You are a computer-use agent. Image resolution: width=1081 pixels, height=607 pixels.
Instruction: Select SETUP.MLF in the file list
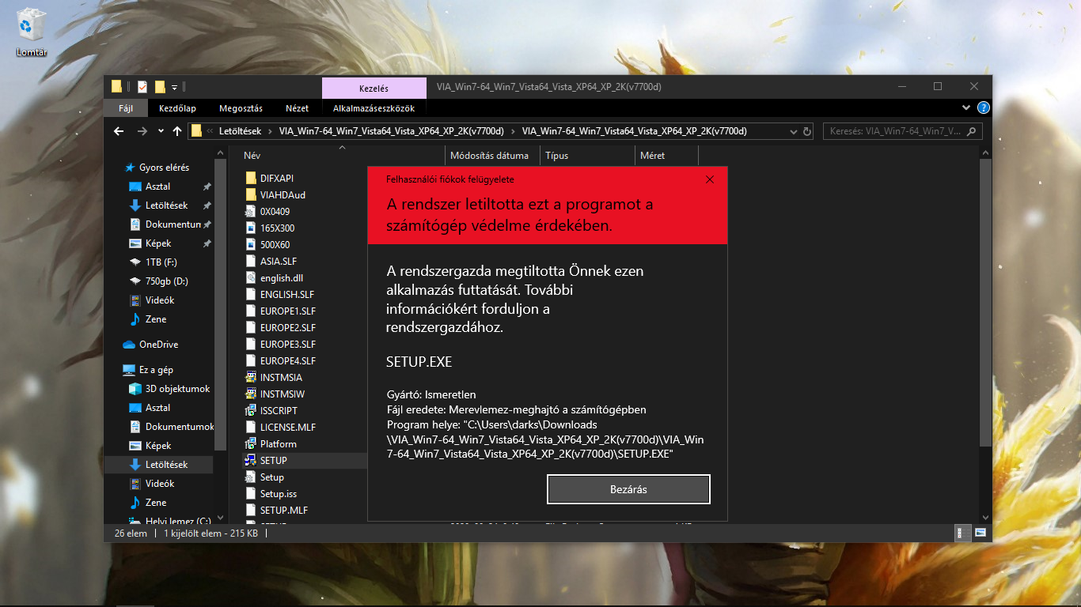pyautogui.click(x=283, y=510)
